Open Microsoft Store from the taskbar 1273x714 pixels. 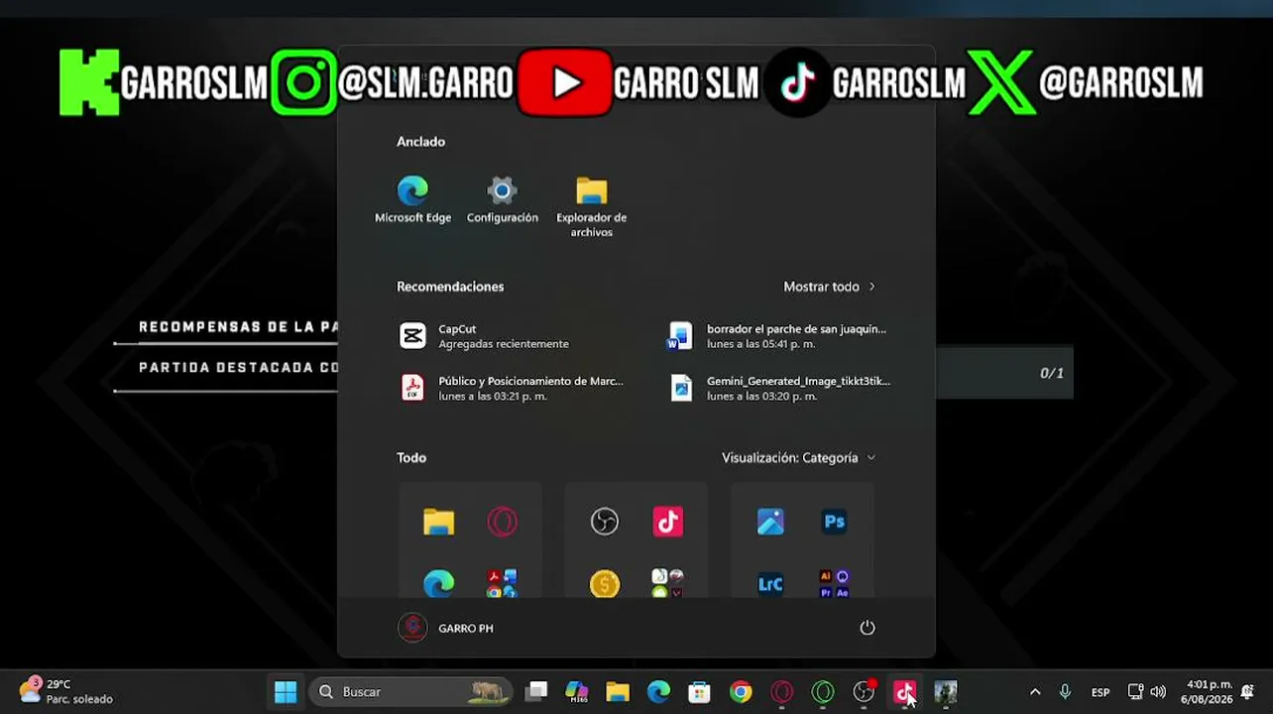pos(699,691)
